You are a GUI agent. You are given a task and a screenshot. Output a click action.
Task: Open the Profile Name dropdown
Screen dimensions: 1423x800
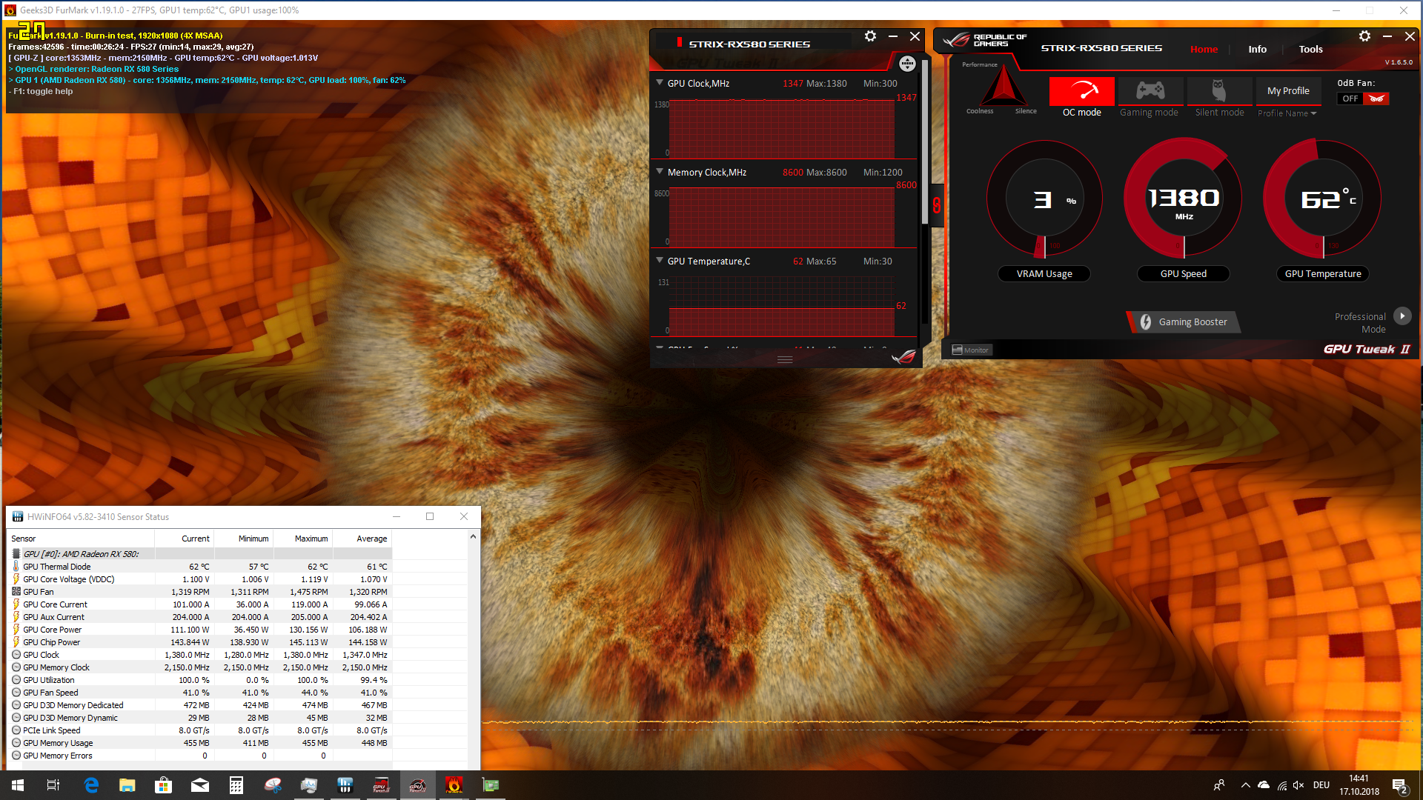(x=1287, y=113)
